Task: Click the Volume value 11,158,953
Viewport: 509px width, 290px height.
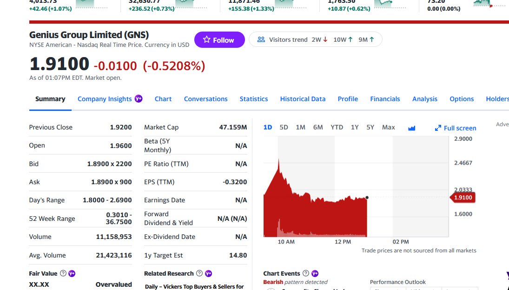Action: click(114, 237)
